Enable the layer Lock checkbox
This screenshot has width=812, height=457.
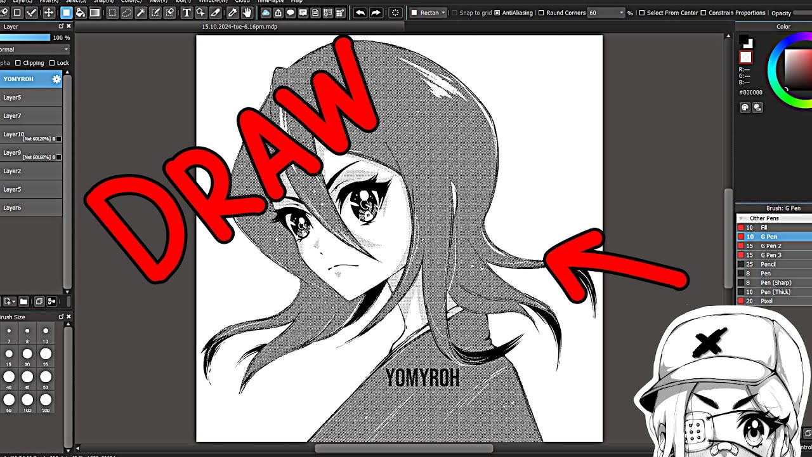pos(52,63)
